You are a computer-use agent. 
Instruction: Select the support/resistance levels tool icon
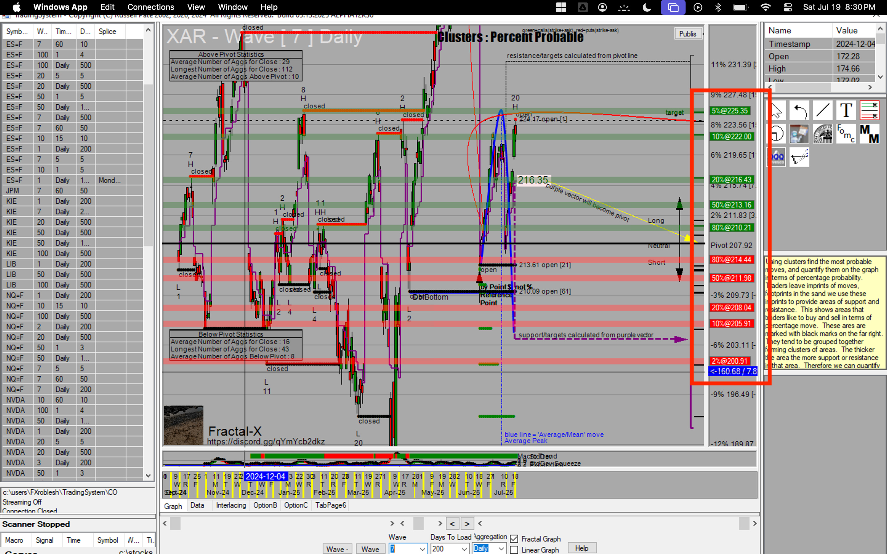(869, 110)
